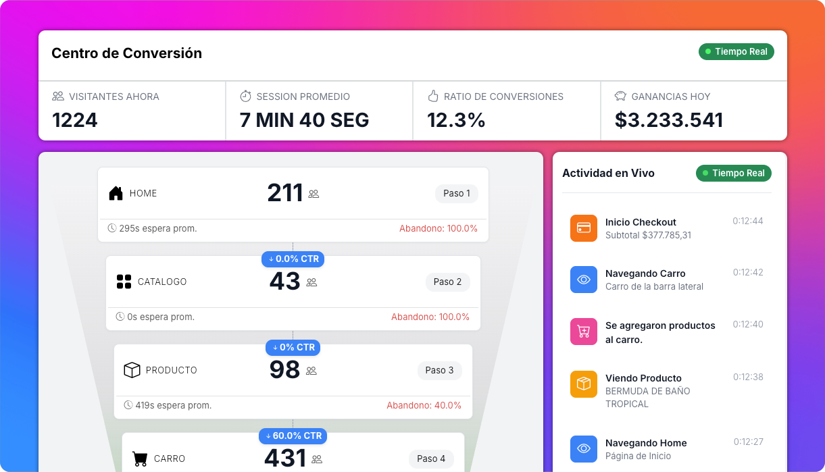
Task: Click the 1224 visitors value
Action: tap(75, 120)
